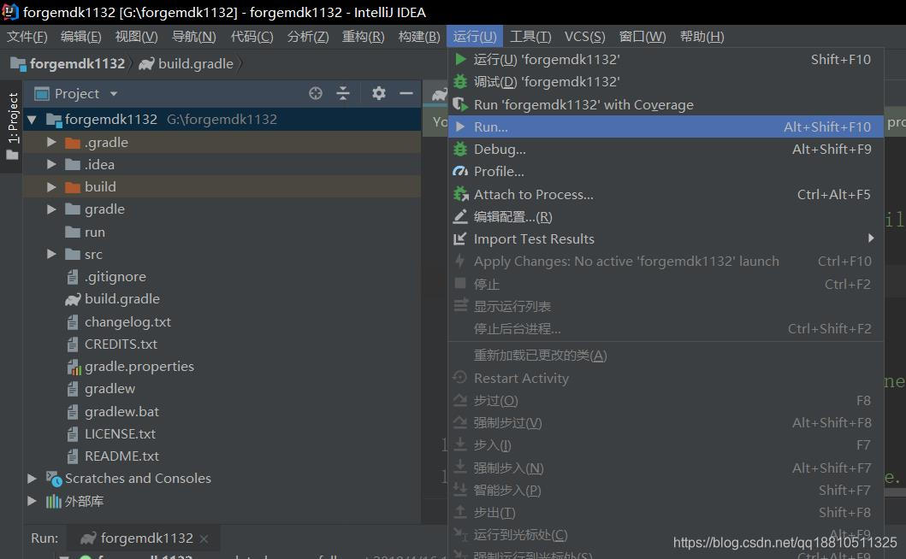Choose the Debug... menu entry
This screenshot has width=906, height=559.
666,149
